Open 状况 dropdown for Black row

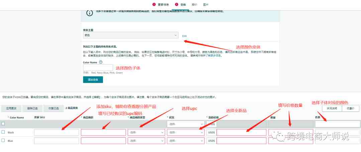click(186, 132)
